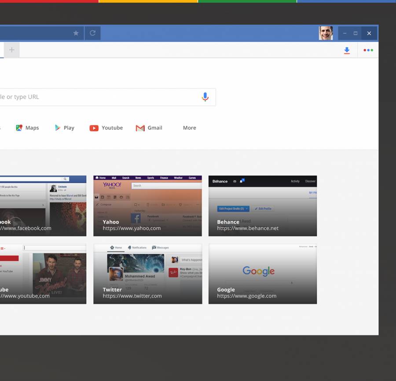Image resolution: width=396 pixels, height=381 pixels.
Task: Open the Yahoo thumbnail tile
Action: [x=147, y=205]
